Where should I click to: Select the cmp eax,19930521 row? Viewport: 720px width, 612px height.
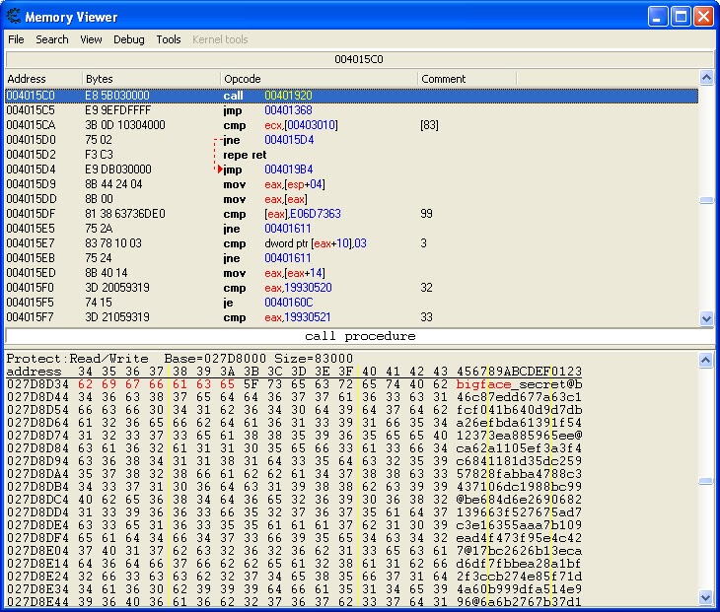pyautogui.click(x=352, y=317)
